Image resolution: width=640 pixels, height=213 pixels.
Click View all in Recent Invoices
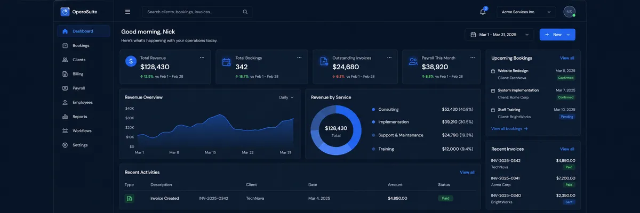pyautogui.click(x=567, y=149)
